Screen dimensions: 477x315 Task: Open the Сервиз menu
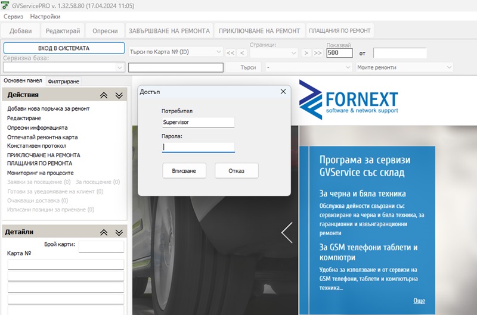13,17
